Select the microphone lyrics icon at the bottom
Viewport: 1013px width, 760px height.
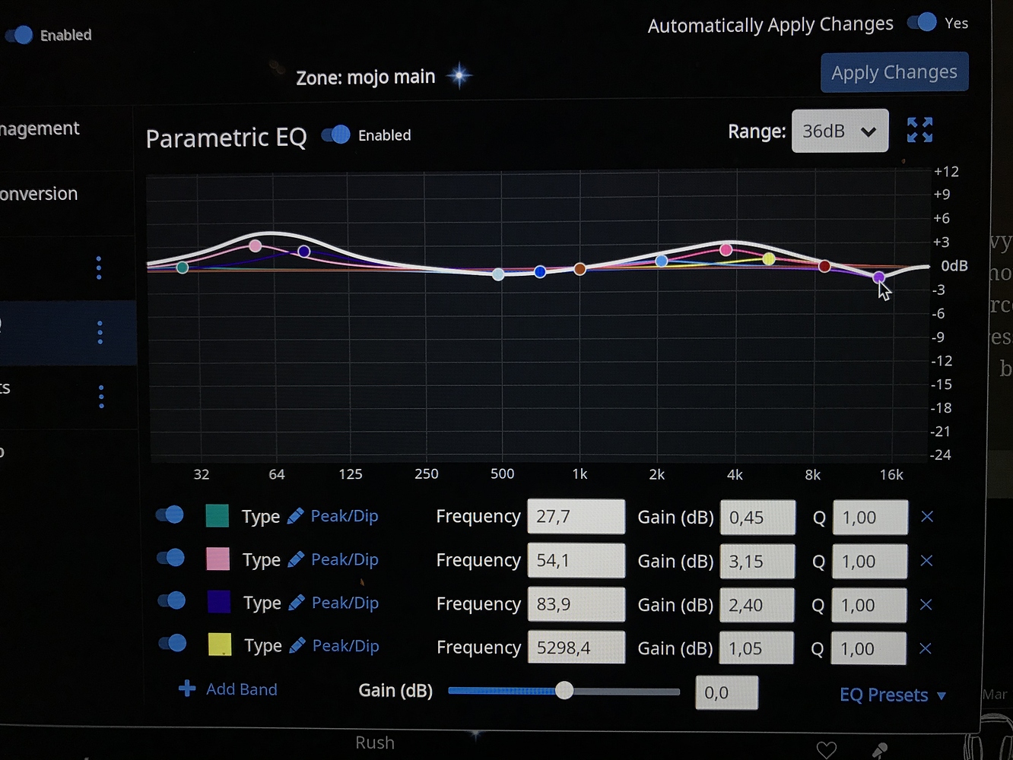pyautogui.click(x=880, y=749)
